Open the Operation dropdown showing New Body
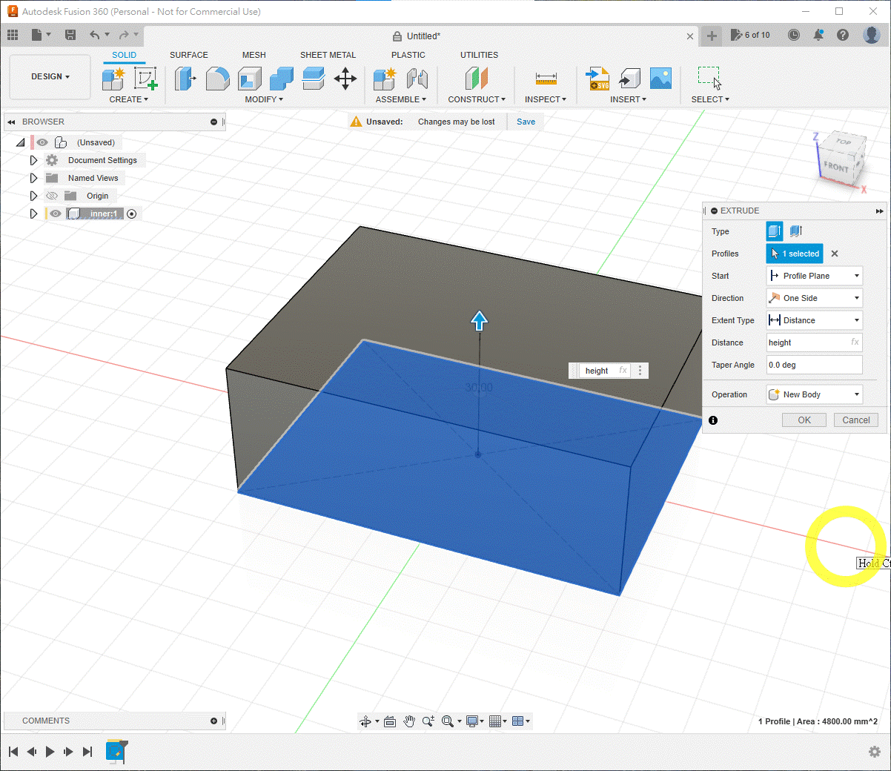Screen dimensions: 891x771 (814, 394)
